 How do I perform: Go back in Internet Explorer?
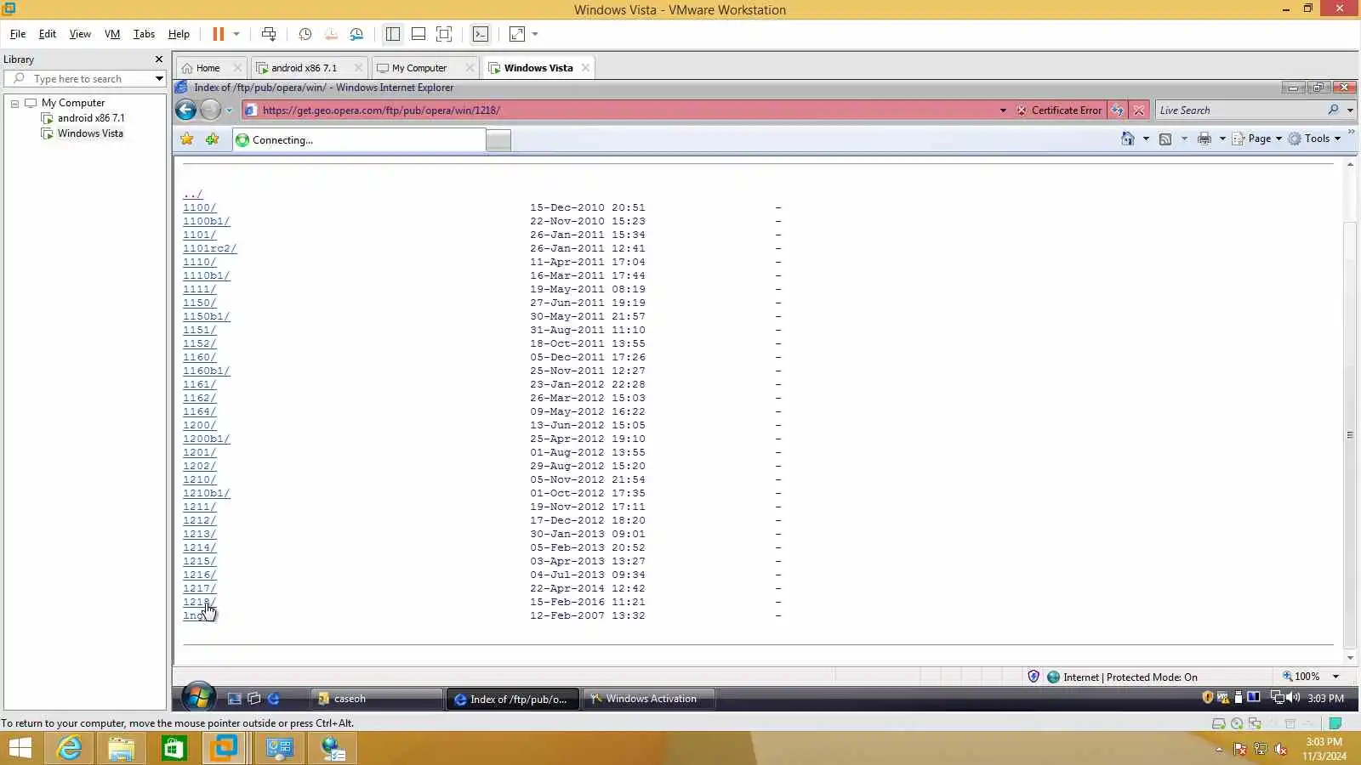click(185, 110)
